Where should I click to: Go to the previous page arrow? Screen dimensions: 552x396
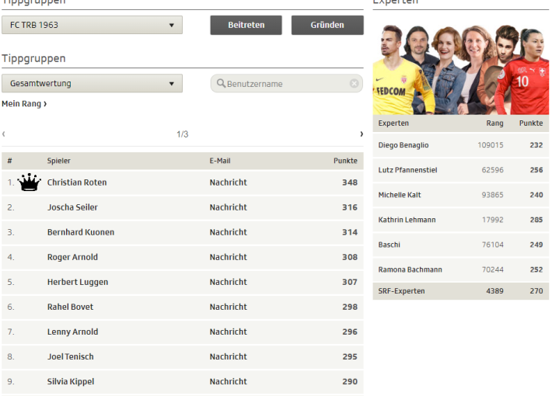[4, 134]
